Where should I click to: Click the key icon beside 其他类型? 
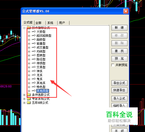(x=34, y=91)
